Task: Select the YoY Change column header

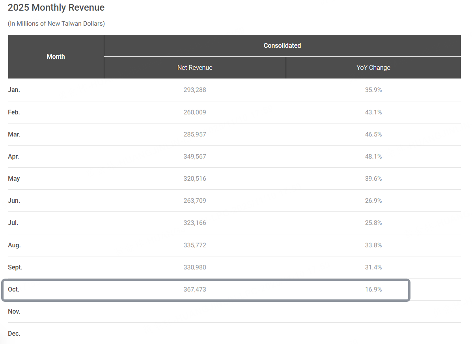Action: point(373,67)
